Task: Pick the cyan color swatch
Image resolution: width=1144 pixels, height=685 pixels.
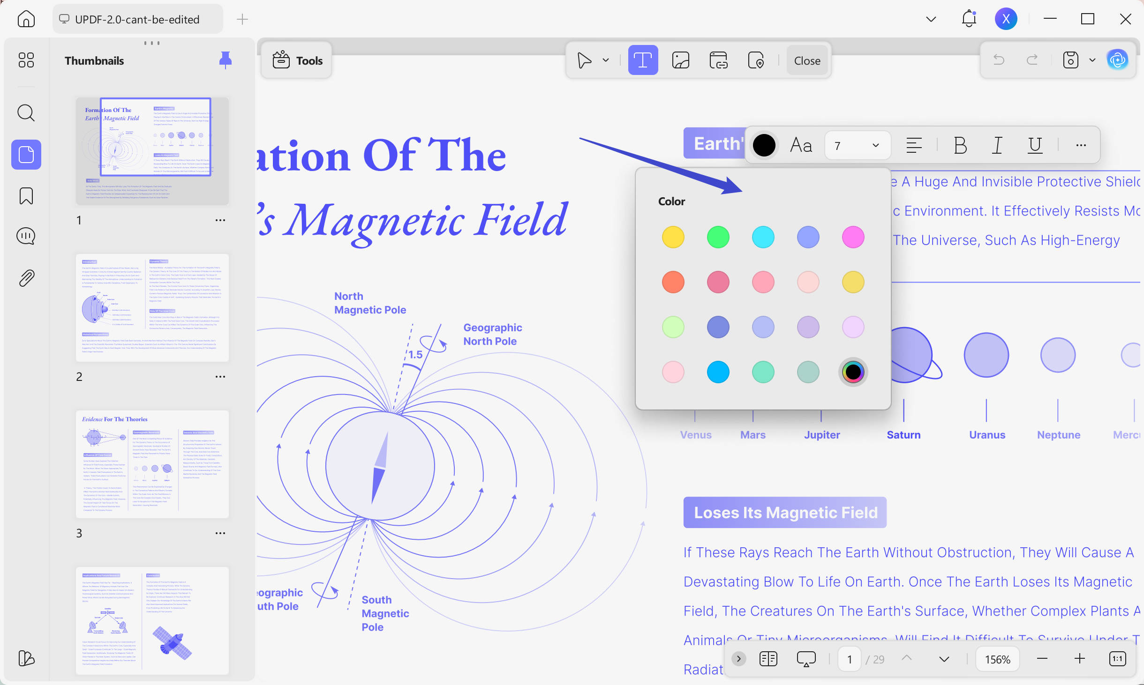Action: pos(763,237)
